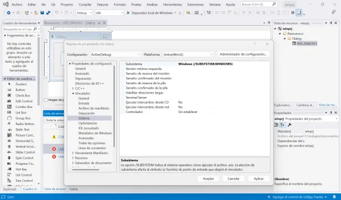
Task: Open the Depurar menu
Action: [x=103, y=4]
